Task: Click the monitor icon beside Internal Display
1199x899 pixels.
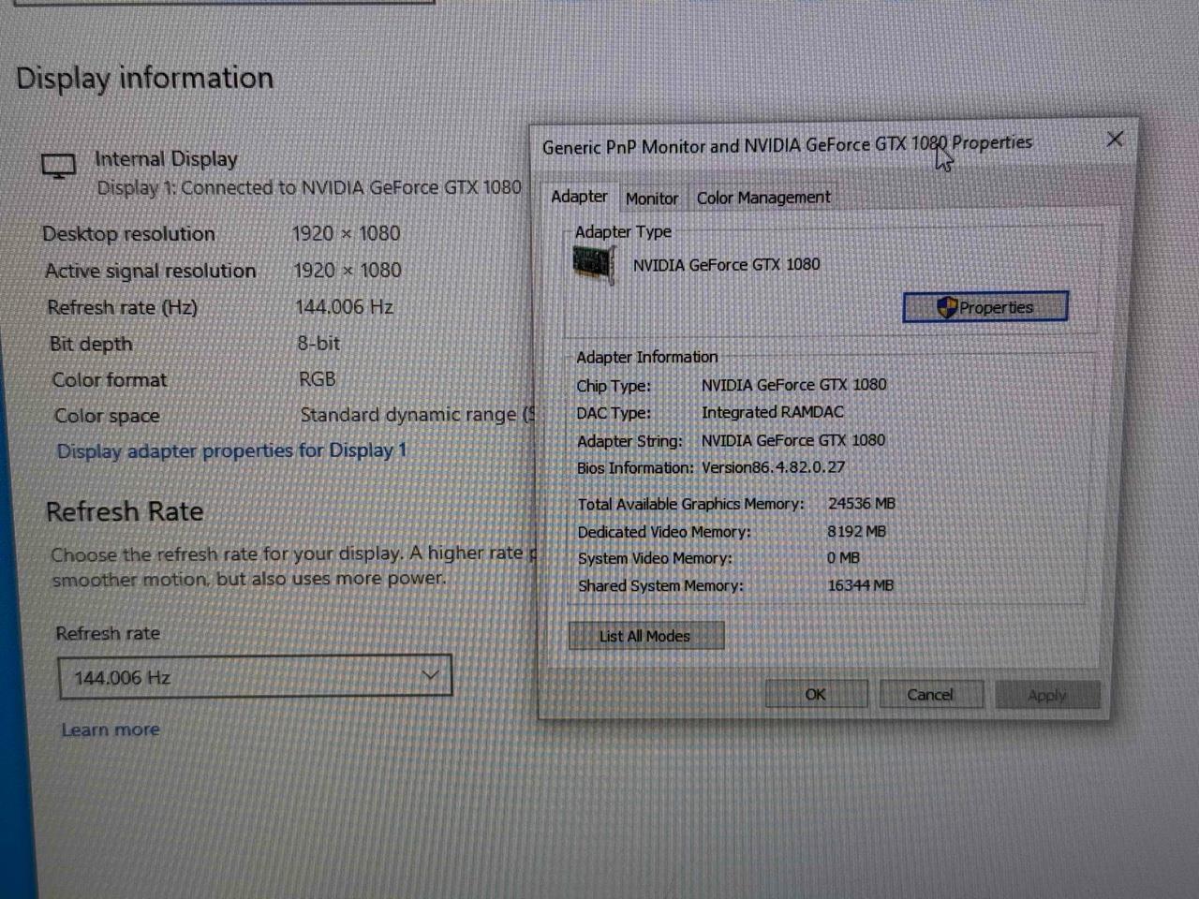Action: pyautogui.click(x=58, y=167)
